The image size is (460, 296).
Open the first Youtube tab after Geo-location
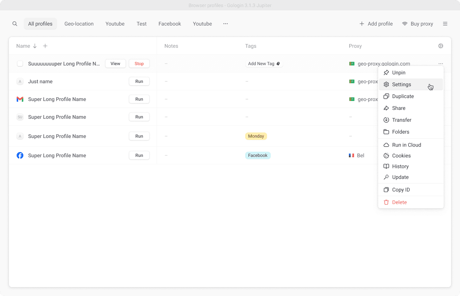click(x=115, y=24)
